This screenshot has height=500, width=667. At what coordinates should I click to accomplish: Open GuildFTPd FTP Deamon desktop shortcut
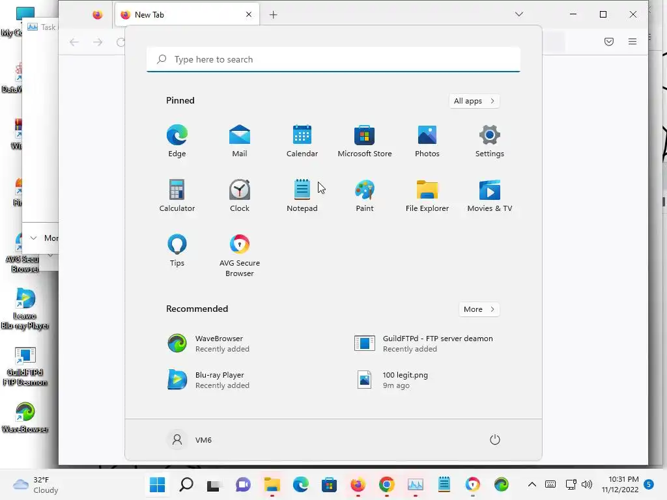25,366
